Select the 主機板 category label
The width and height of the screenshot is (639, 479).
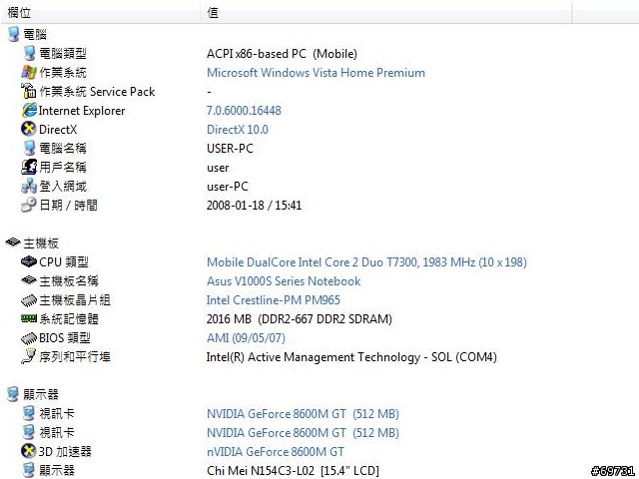coord(41,243)
